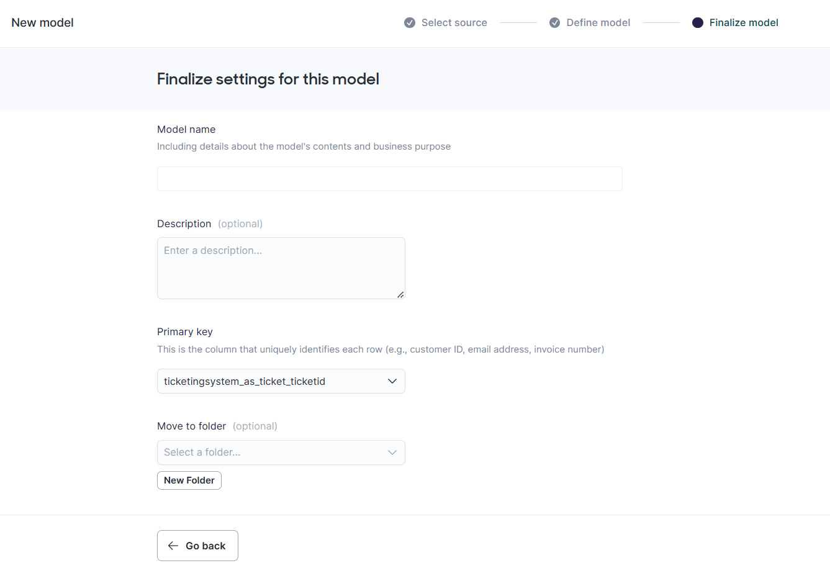Click the Move to folder label
The width and height of the screenshot is (830, 563).
point(191,426)
